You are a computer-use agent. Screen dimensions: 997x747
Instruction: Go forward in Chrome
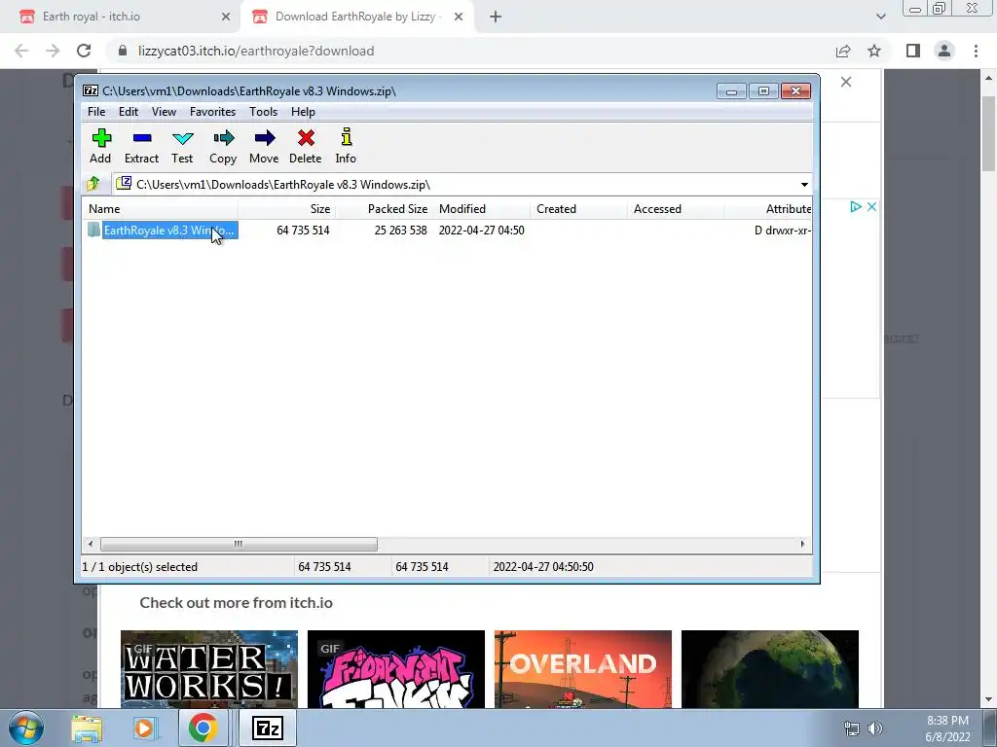coord(53,51)
